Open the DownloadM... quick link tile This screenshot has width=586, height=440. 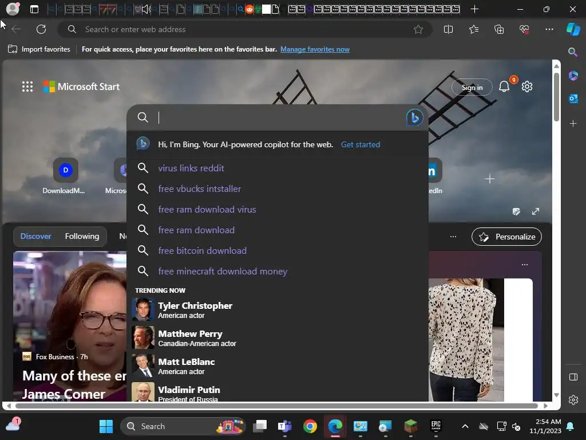65,176
